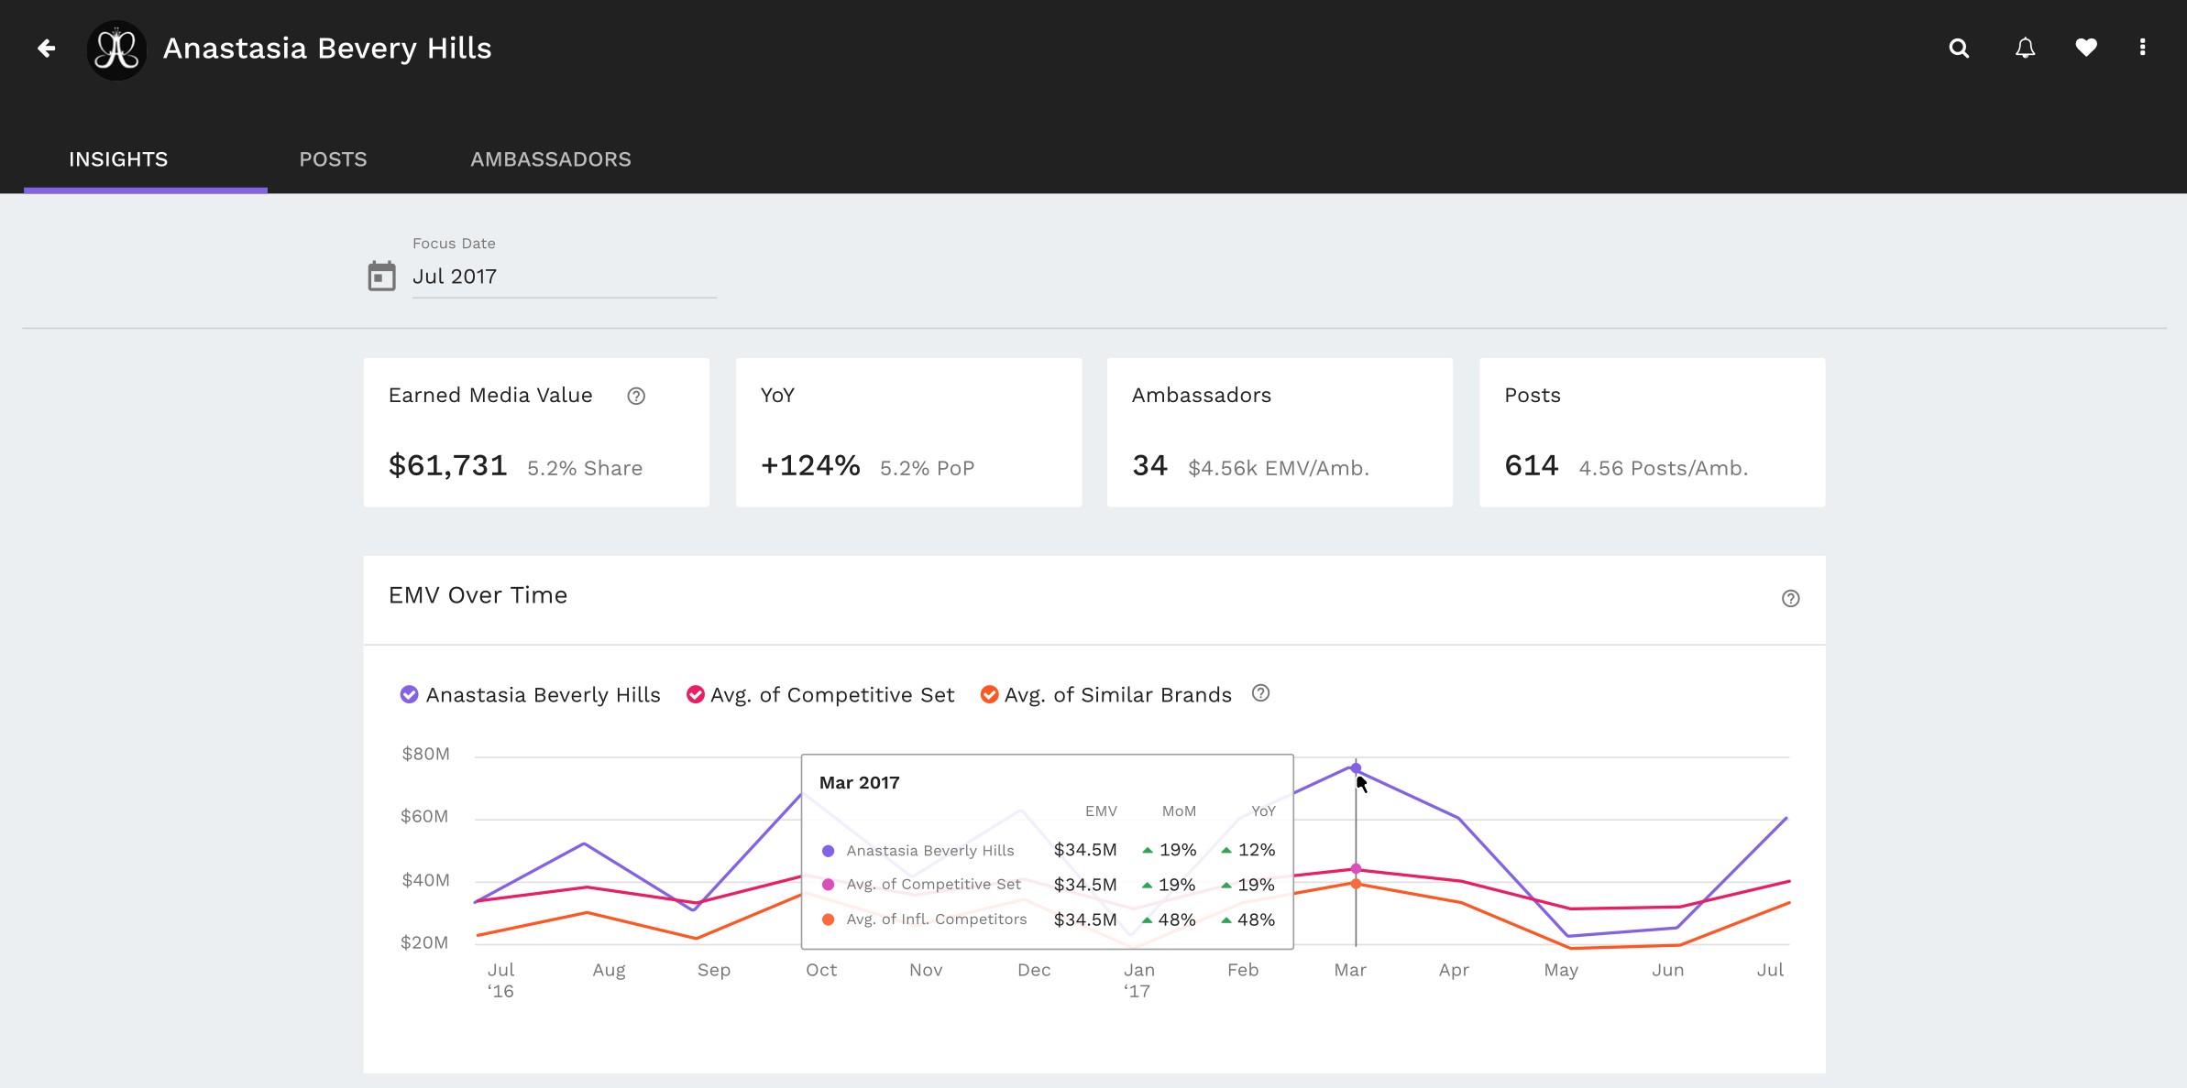
Task: Click the Jun axis label
Action: [1668, 970]
